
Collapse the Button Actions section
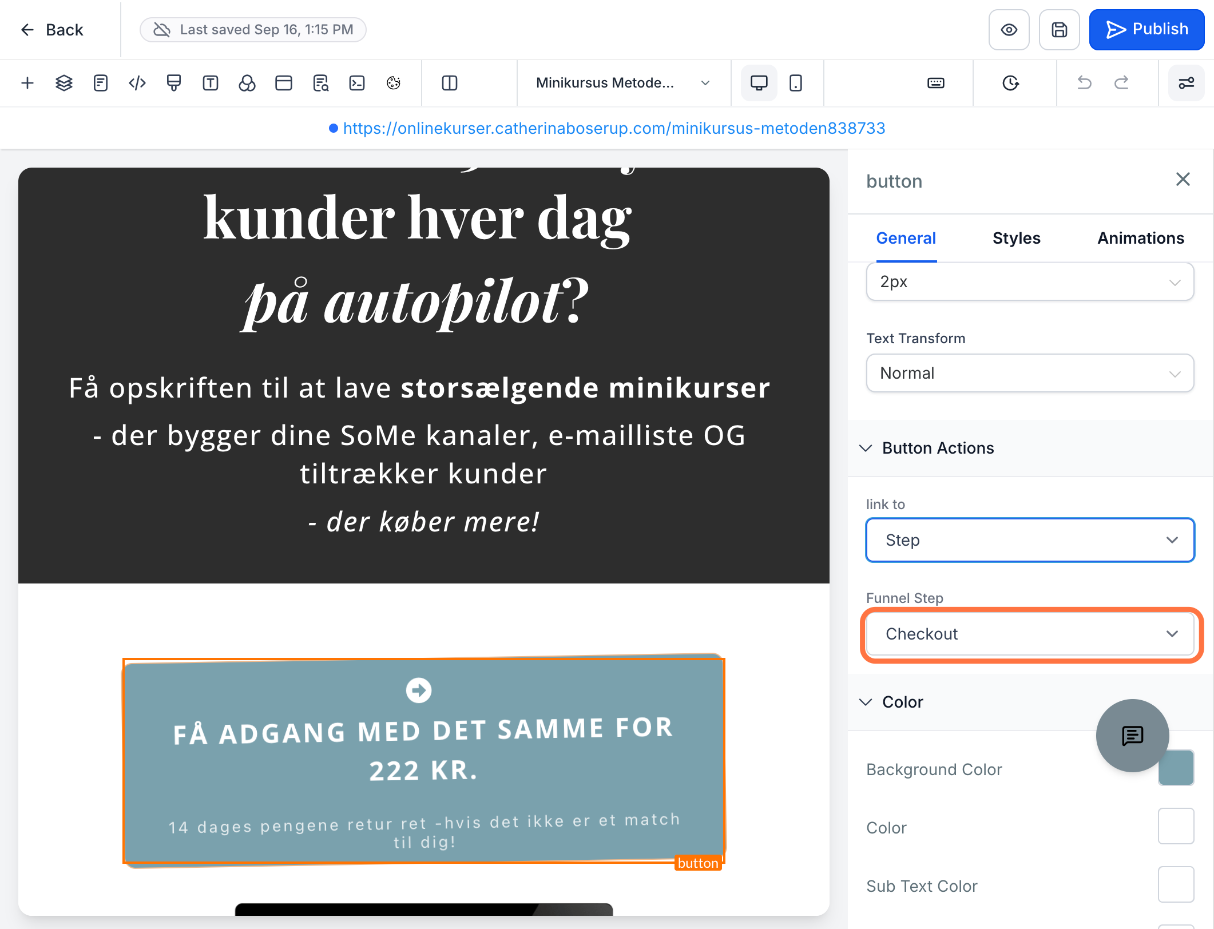point(1030,448)
